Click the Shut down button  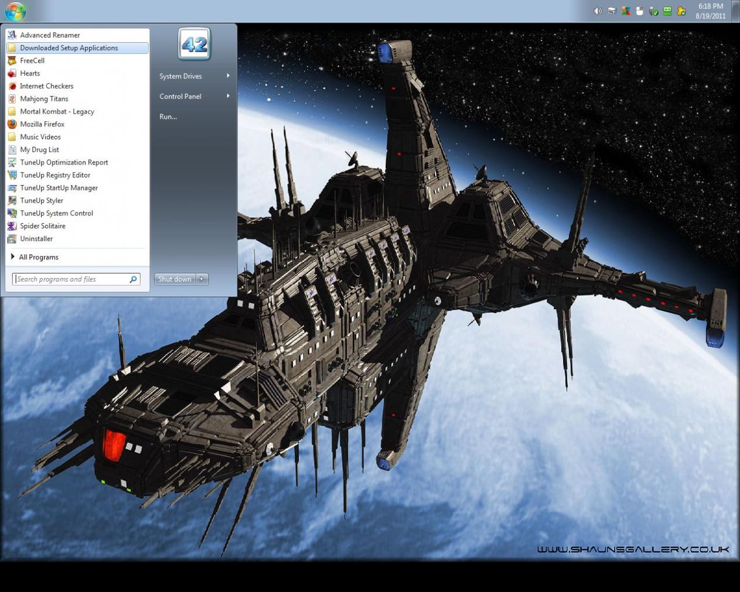click(175, 279)
